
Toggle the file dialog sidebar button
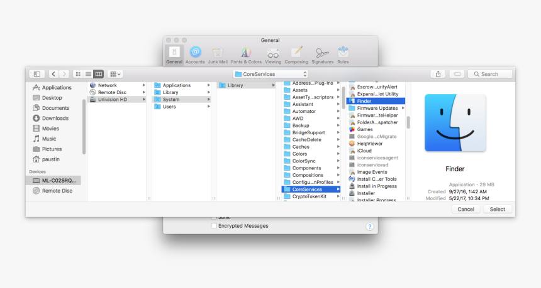click(37, 74)
